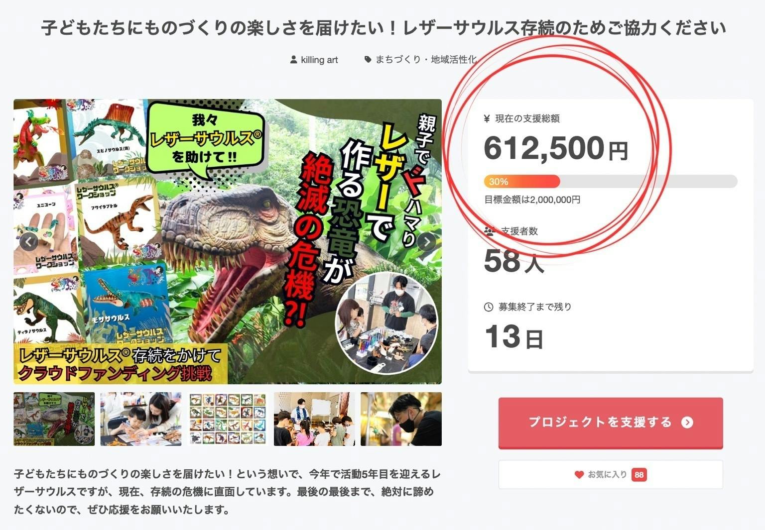Click the supporters icon beside 支援者数
Image resolution: width=765 pixels, height=530 pixels.
coord(490,231)
